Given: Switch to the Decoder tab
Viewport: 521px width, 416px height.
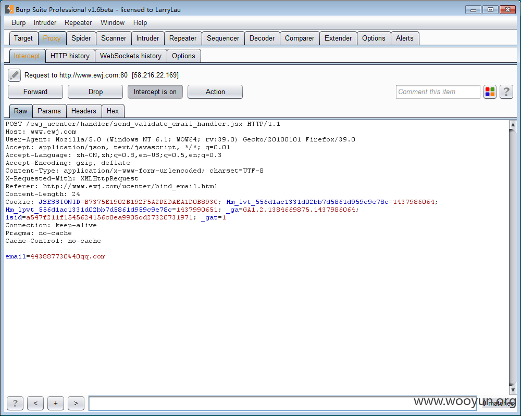Looking at the screenshot, I should pyautogui.click(x=262, y=38).
